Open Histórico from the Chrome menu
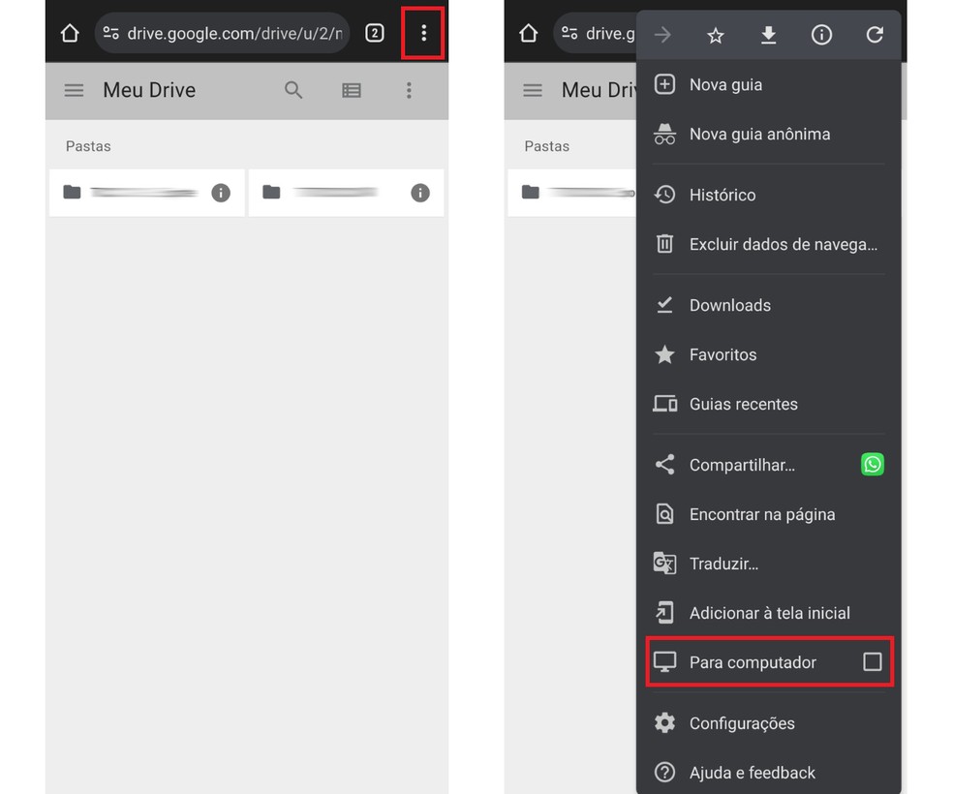 (722, 195)
